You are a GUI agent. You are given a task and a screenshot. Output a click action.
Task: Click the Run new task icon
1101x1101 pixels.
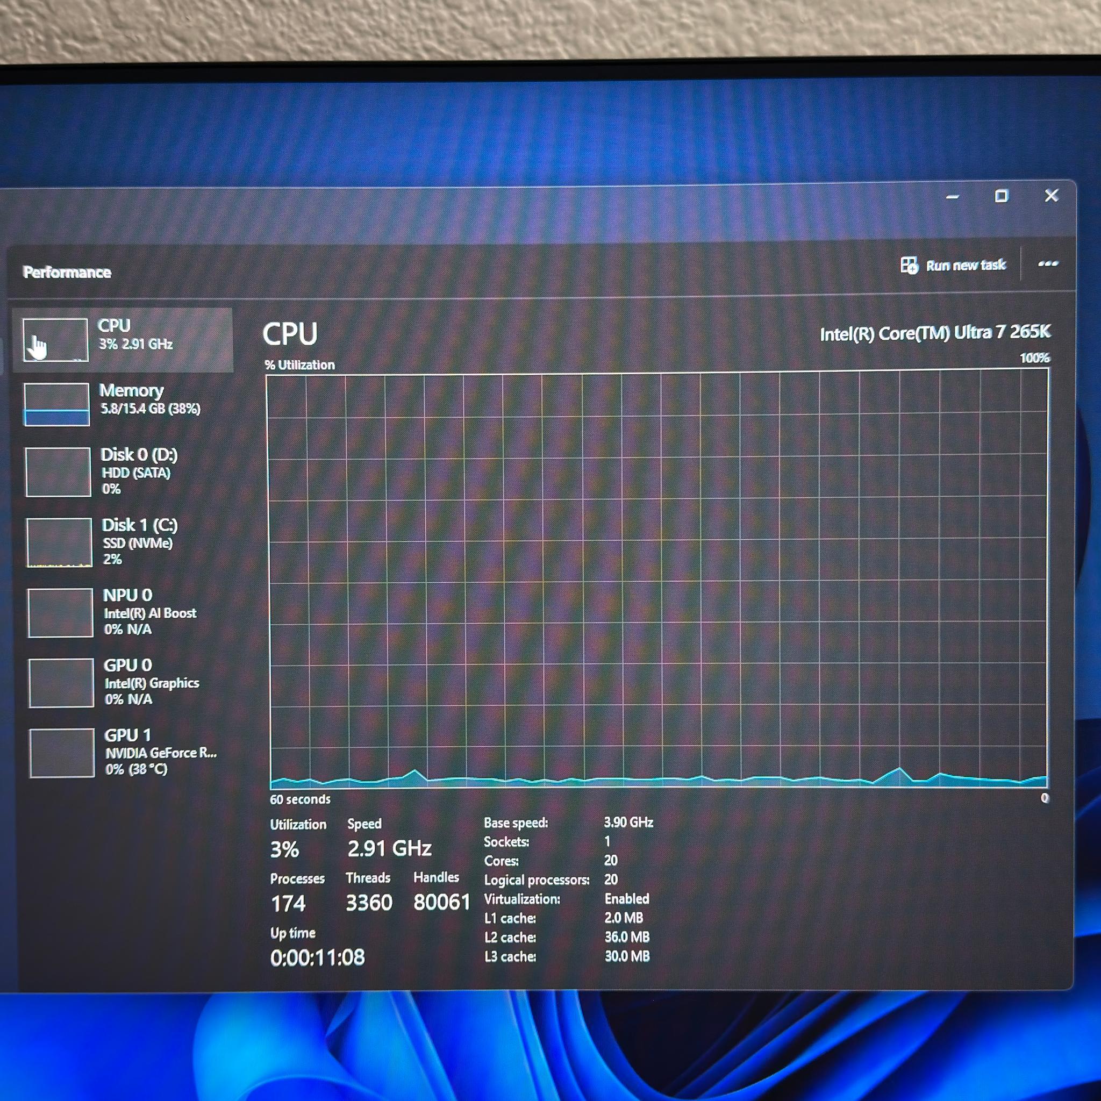tap(909, 266)
